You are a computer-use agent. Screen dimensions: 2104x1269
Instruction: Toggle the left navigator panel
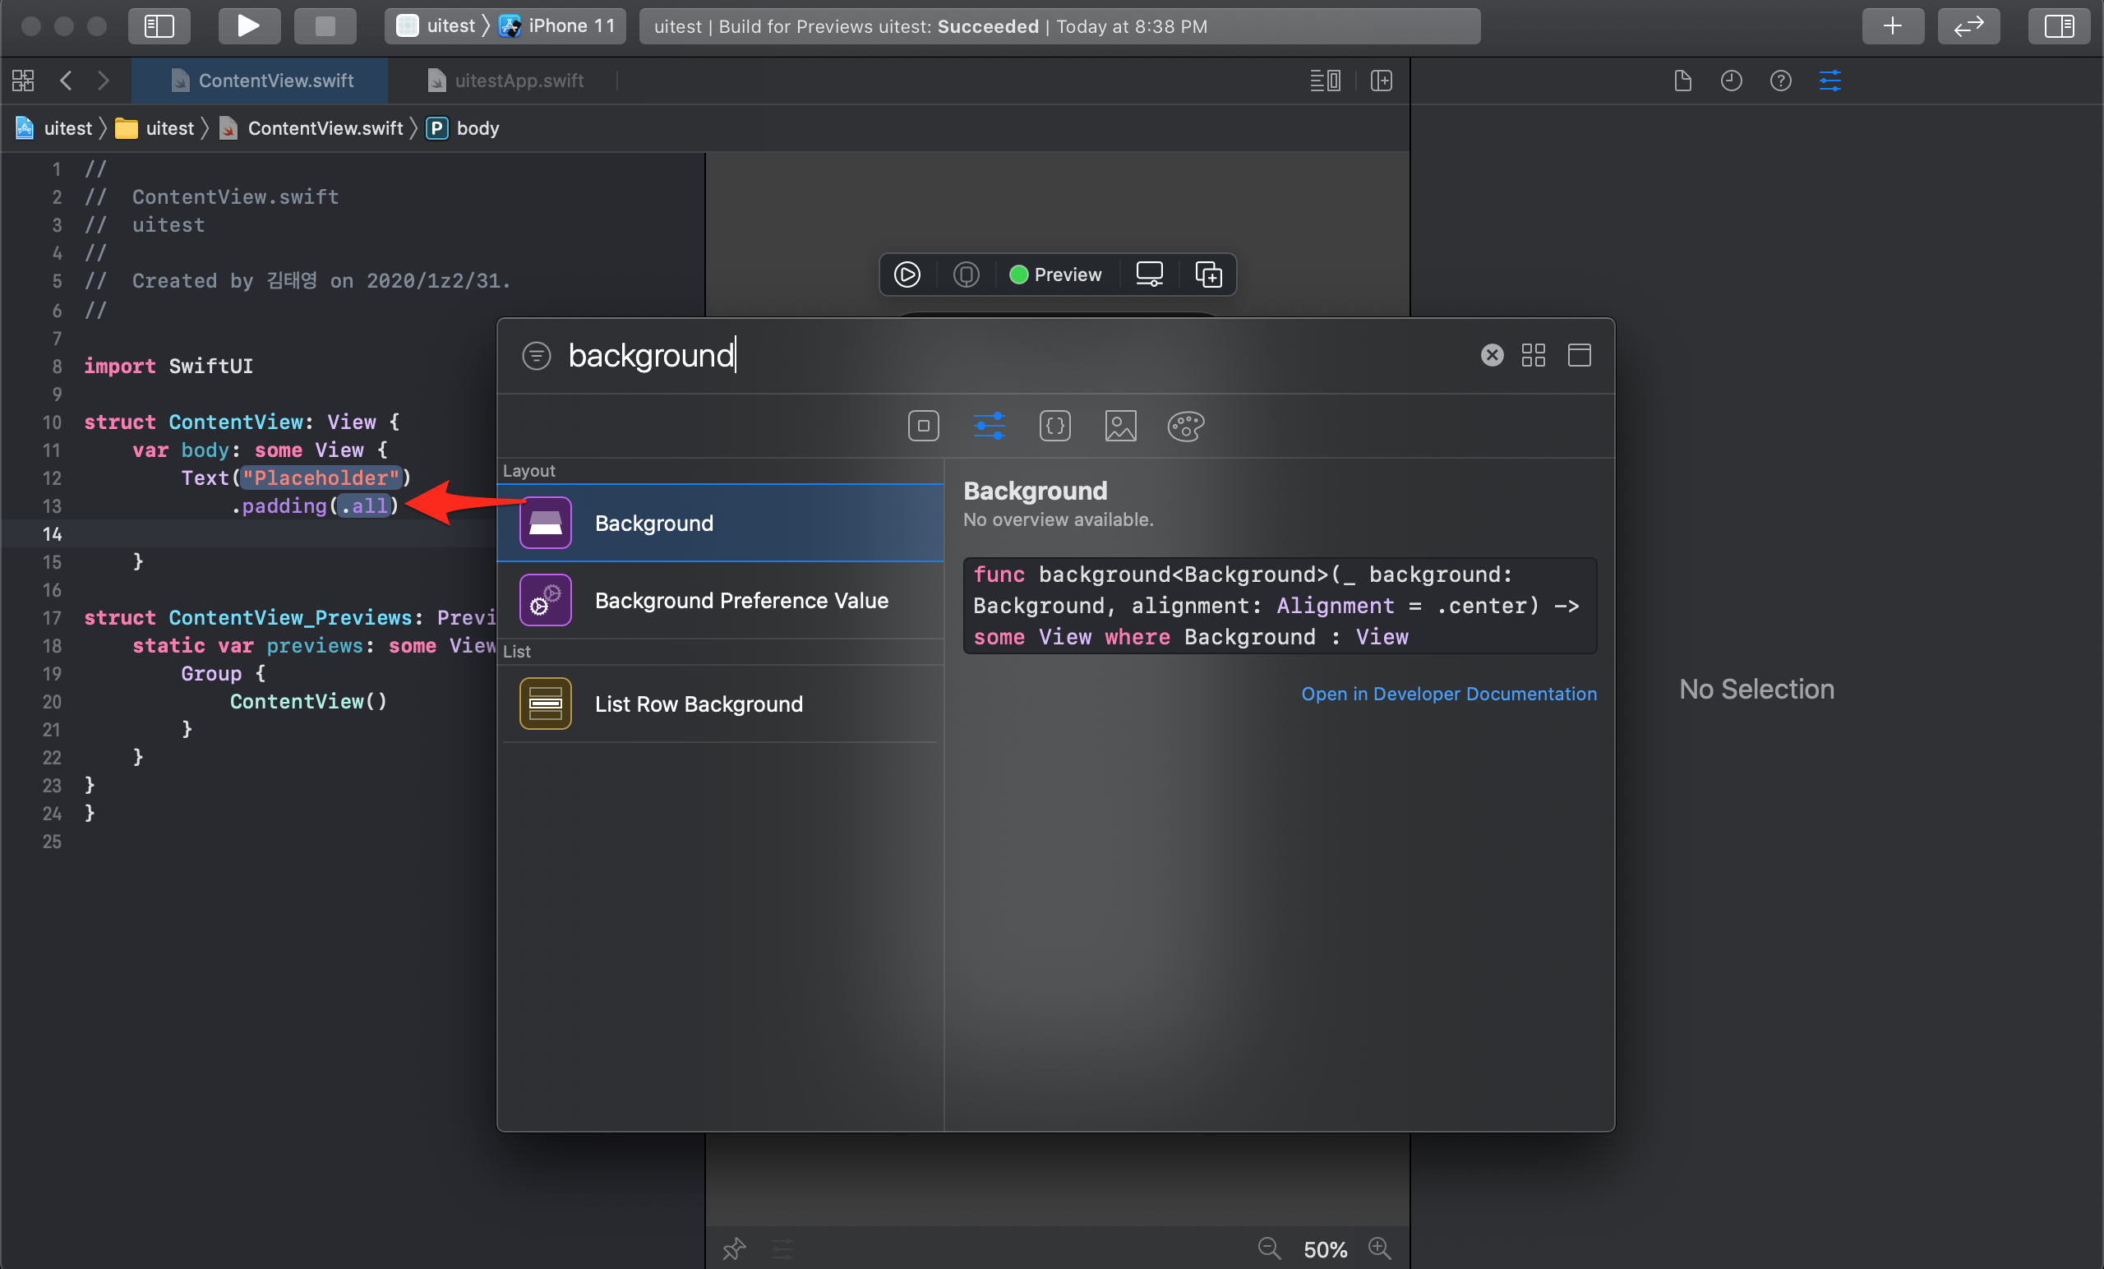159,25
